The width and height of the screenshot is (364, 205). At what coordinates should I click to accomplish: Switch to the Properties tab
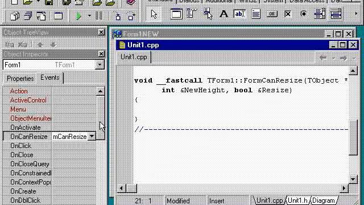click(20, 79)
